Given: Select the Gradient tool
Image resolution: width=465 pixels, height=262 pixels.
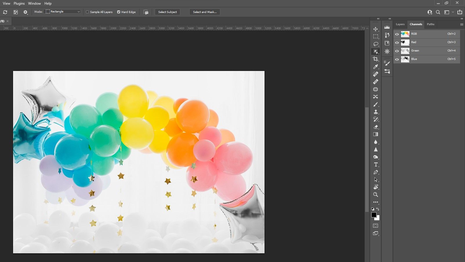Looking at the screenshot, I should (375, 134).
